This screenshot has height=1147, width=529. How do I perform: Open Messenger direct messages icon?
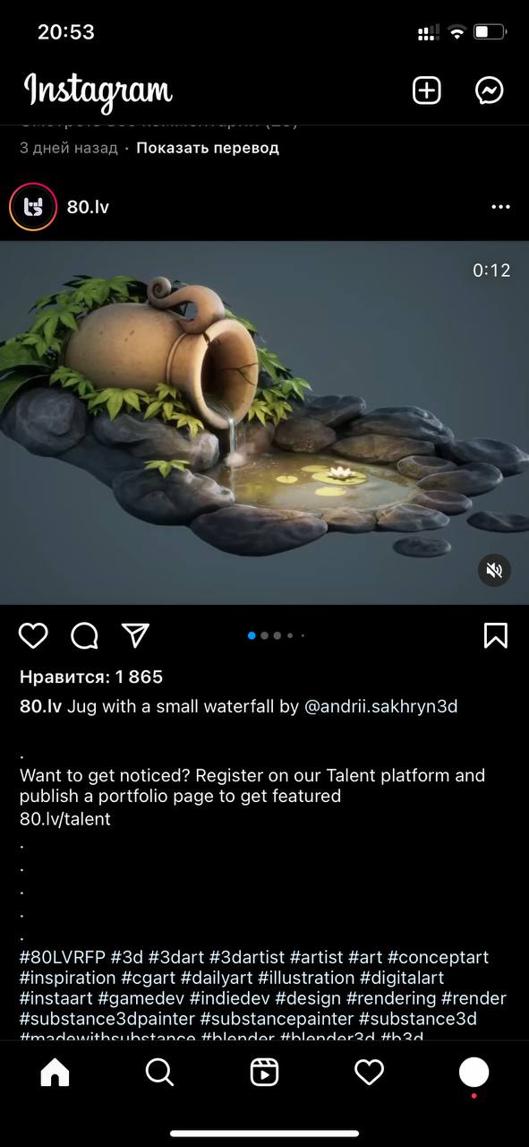(x=490, y=91)
